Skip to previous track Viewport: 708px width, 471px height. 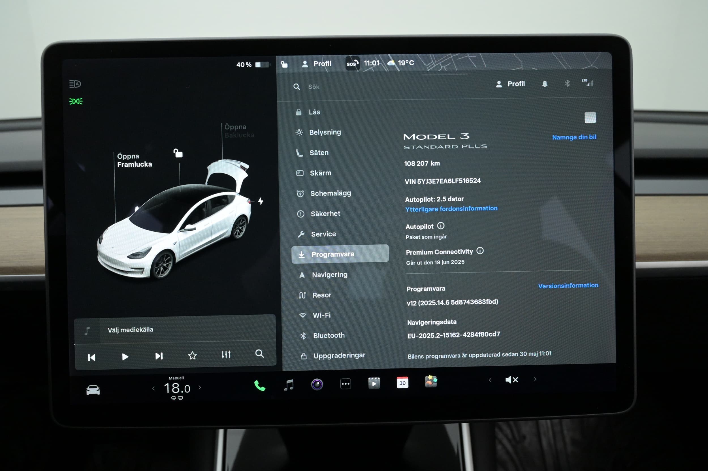pos(92,357)
